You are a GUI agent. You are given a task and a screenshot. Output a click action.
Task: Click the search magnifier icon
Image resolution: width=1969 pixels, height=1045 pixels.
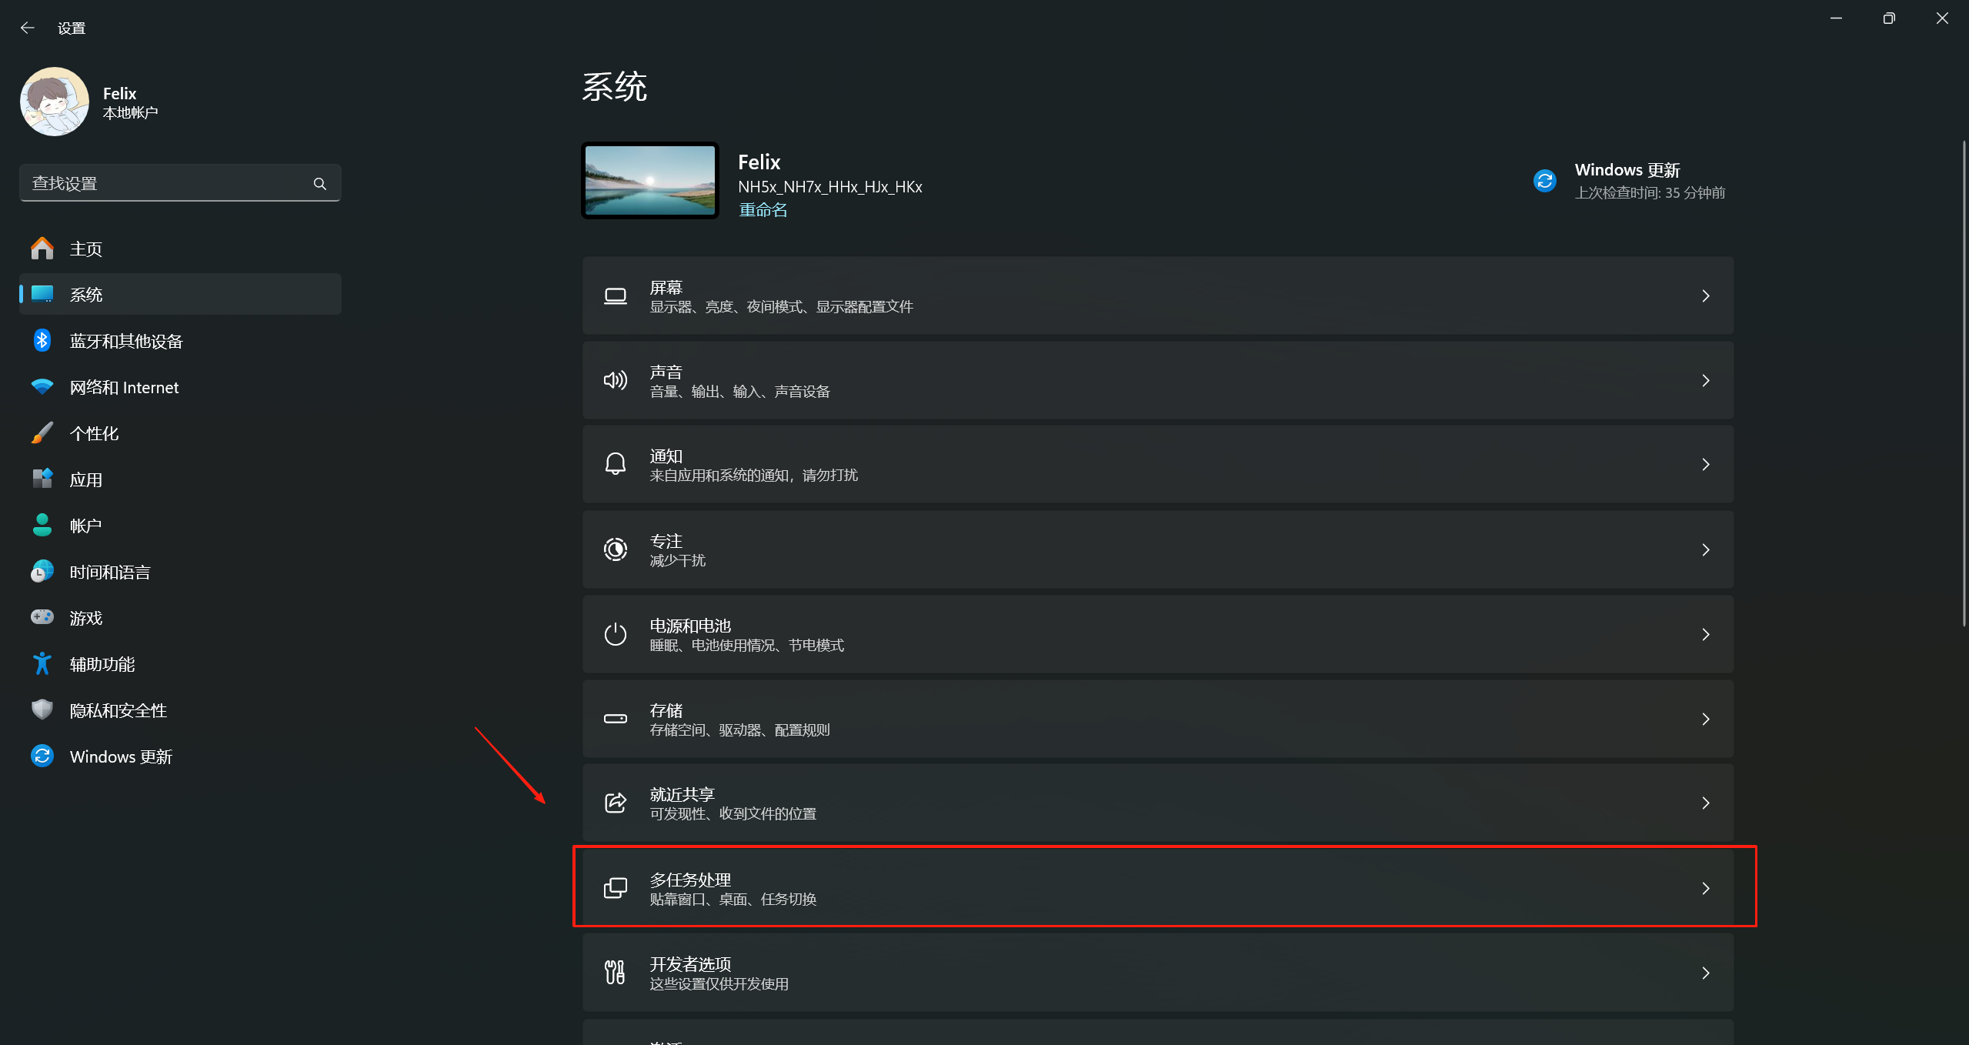point(319,183)
